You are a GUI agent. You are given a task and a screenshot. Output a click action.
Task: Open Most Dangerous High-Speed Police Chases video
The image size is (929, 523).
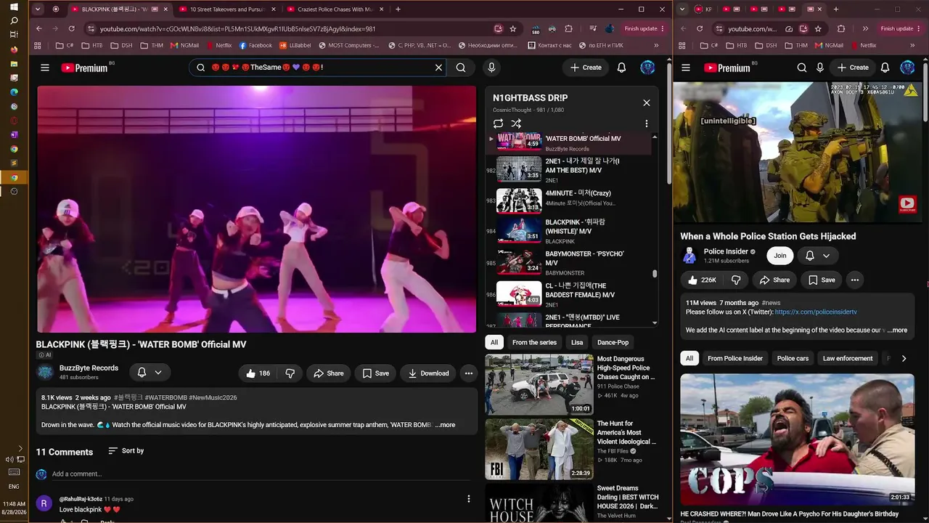(x=539, y=384)
